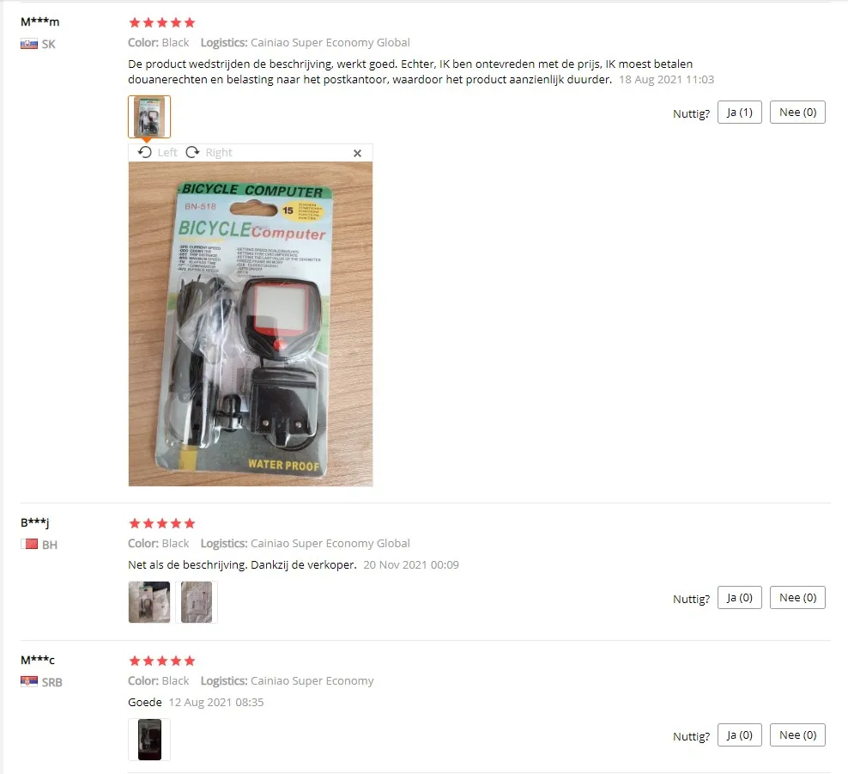Rotate the photo left with the counterclockwise icon
The width and height of the screenshot is (848, 774).
pyautogui.click(x=145, y=152)
